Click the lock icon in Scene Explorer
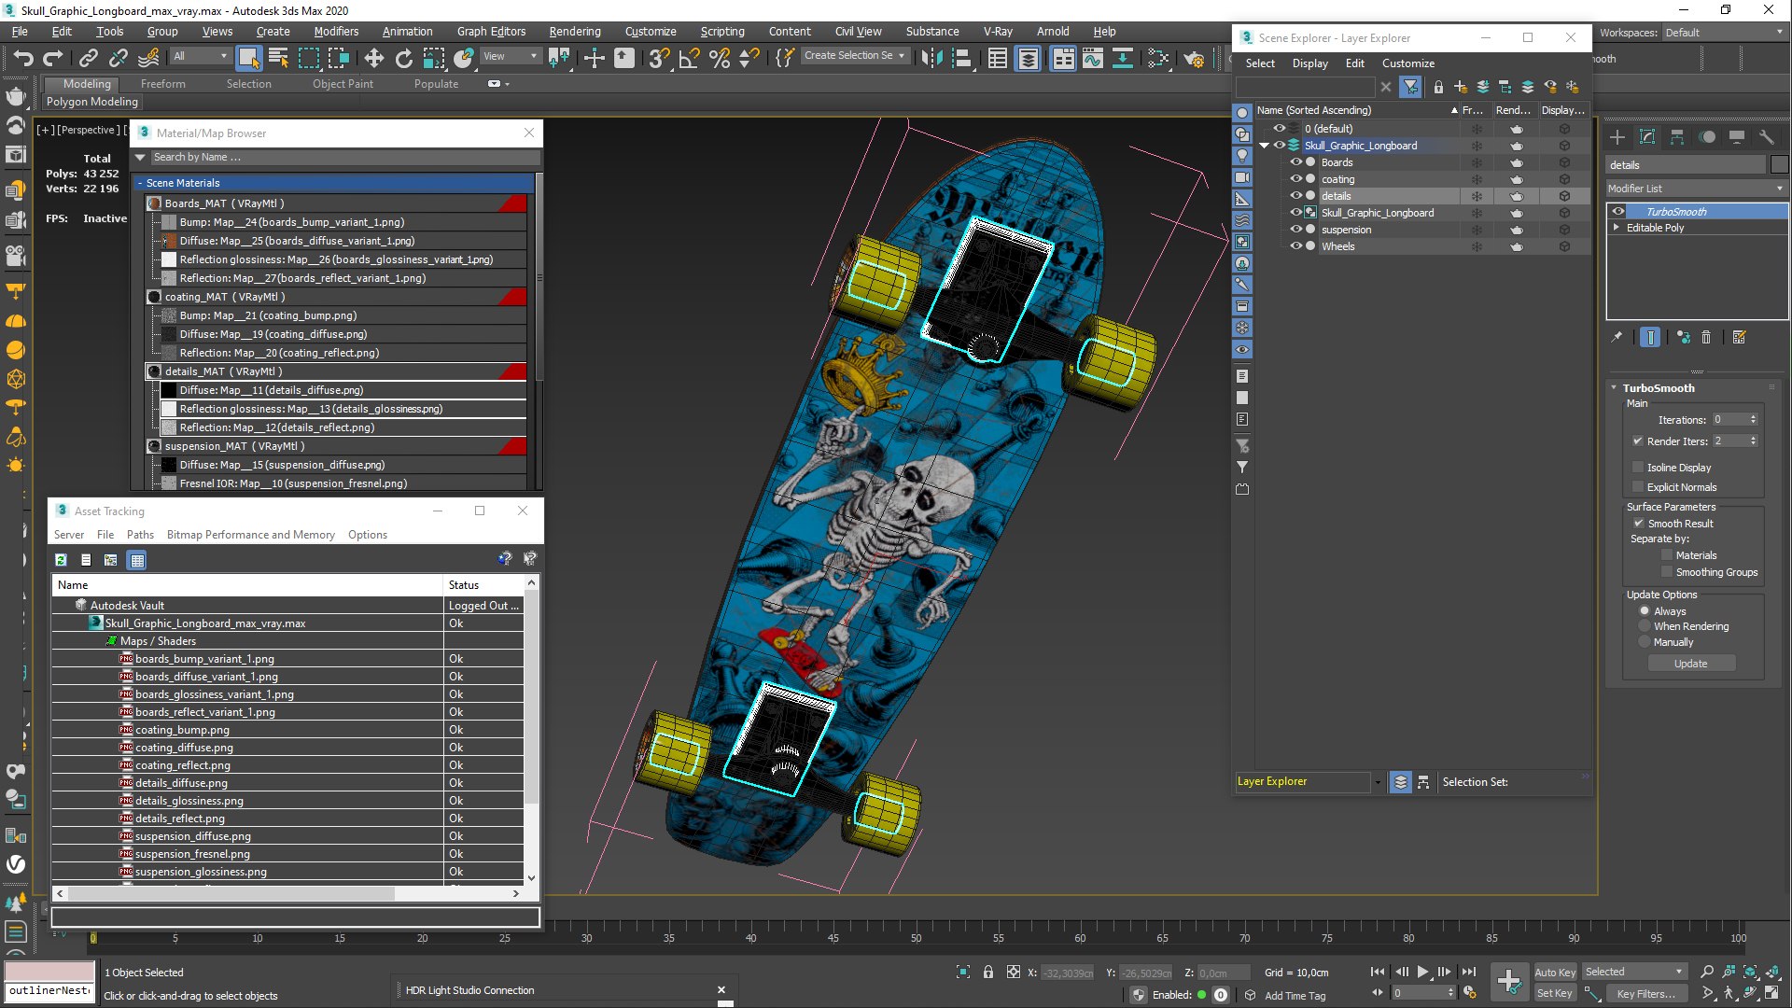 point(1438,87)
